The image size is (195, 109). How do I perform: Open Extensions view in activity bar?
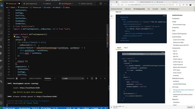1,40
